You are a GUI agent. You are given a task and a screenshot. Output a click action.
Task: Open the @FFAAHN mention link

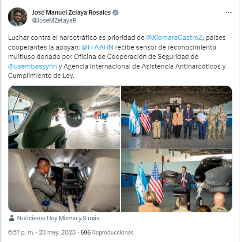[97, 47]
